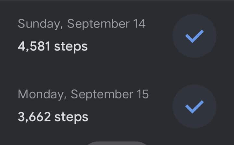Click the word steps after 4,581
This screenshot has height=145, width=234.
[71, 47]
